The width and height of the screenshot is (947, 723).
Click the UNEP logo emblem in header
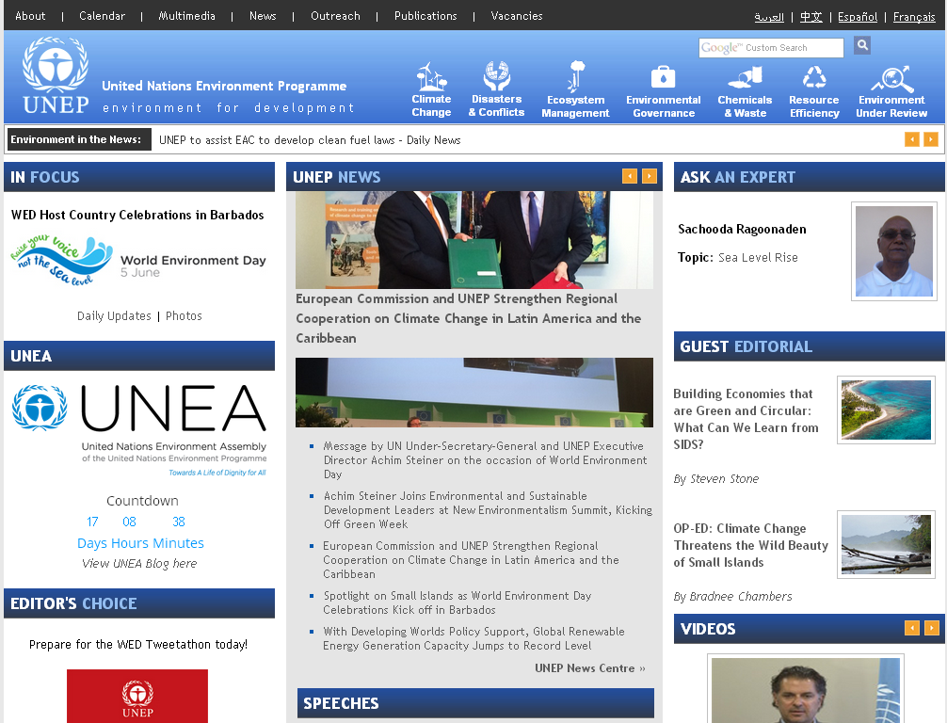click(x=56, y=75)
